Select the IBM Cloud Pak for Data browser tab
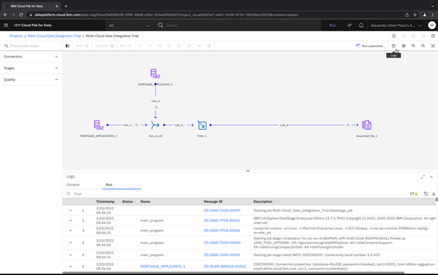 [32, 6]
